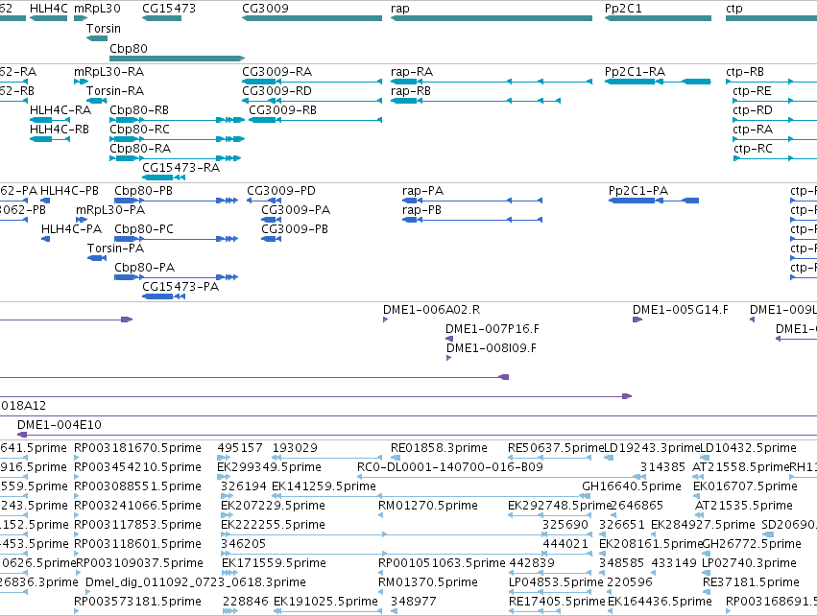Open transcript ctp-RA
817x616 pixels.
coord(753,130)
